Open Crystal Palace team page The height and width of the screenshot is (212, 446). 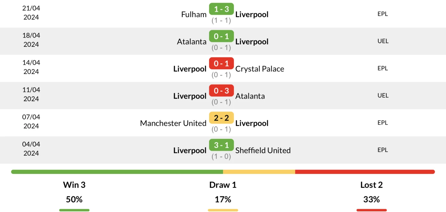pyautogui.click(x=260, y=69)
